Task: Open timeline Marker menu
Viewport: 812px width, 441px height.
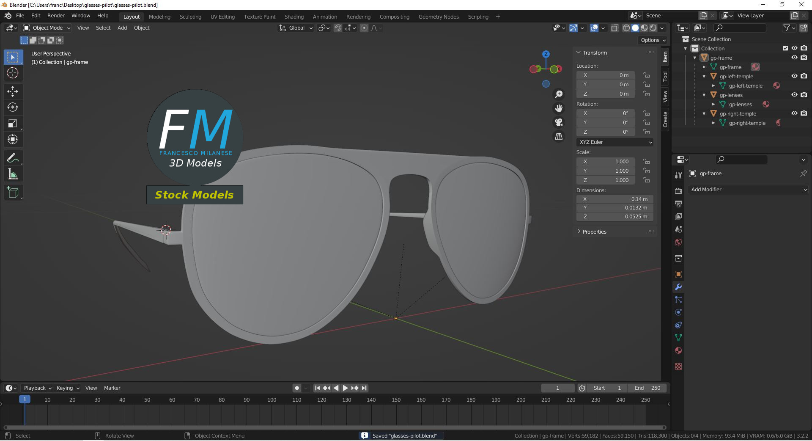Action: point(112,388)
